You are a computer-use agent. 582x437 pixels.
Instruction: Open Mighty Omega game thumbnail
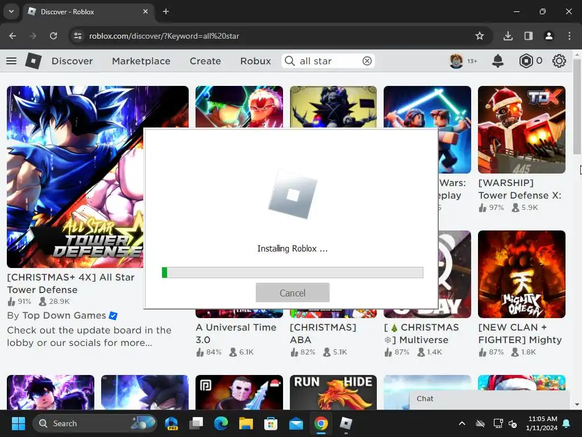[522, 274]
